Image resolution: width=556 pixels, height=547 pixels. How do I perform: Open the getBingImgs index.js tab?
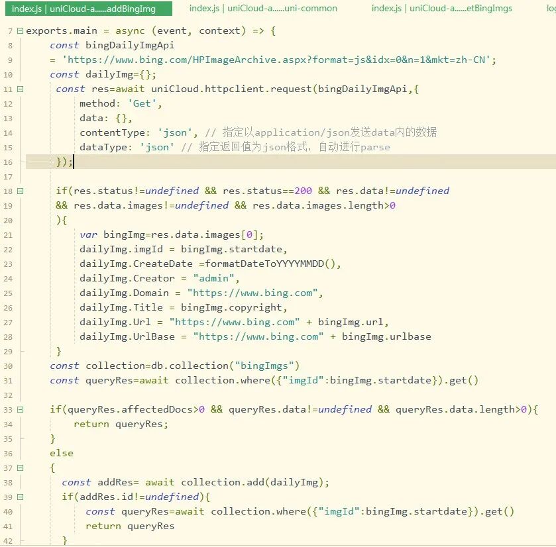(x=442, y=8)
